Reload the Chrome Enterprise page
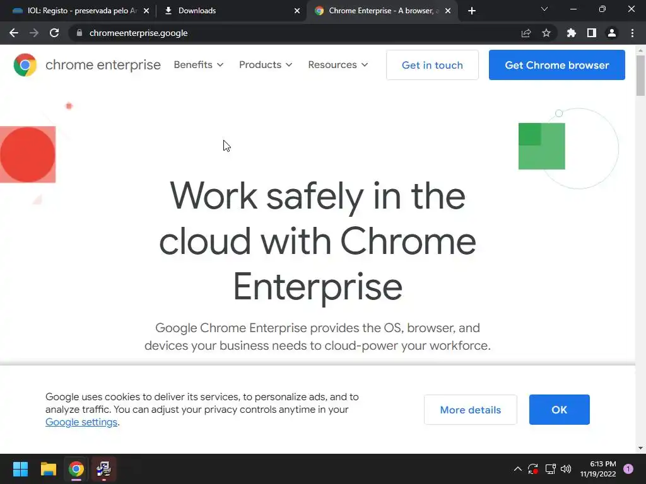 coord(54,33)
